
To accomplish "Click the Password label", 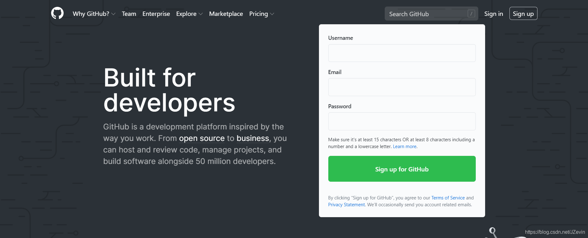I will 340,106.
